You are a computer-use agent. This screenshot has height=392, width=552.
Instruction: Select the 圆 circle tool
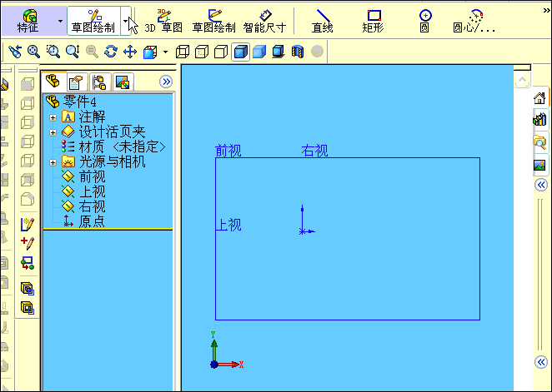point(425,21)
